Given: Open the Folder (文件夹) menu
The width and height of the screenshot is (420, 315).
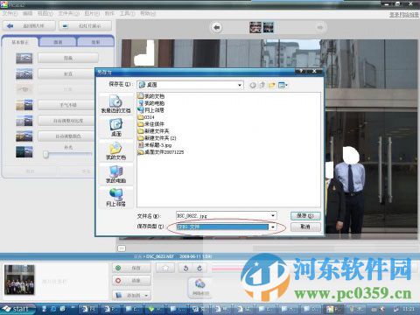Looking at the screenshot, I should [x=68, y=13].
